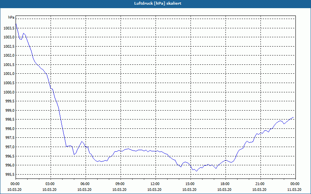Image resolution: width=311 pixels, height=194 pixels.
Task: Click the 996,5 tick label
Action: click(x=10, y=156)
